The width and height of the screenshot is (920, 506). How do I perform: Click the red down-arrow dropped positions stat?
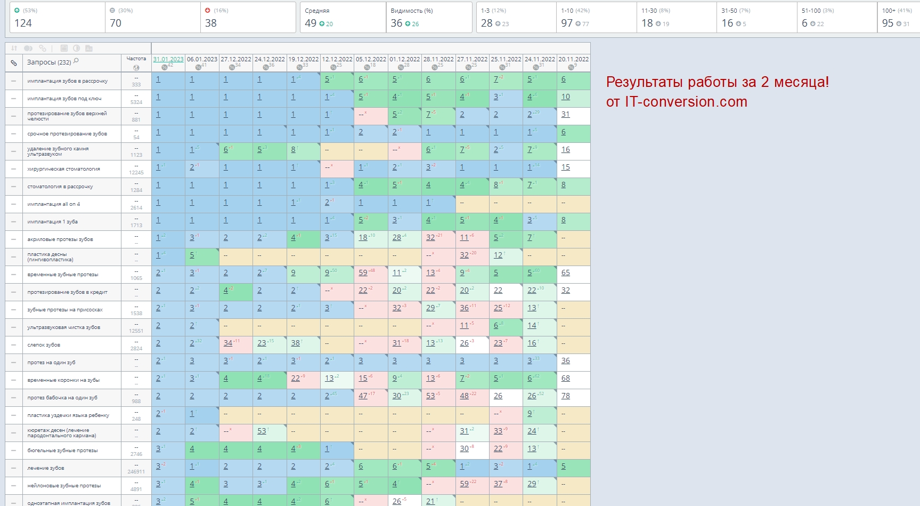click(248, 18)
